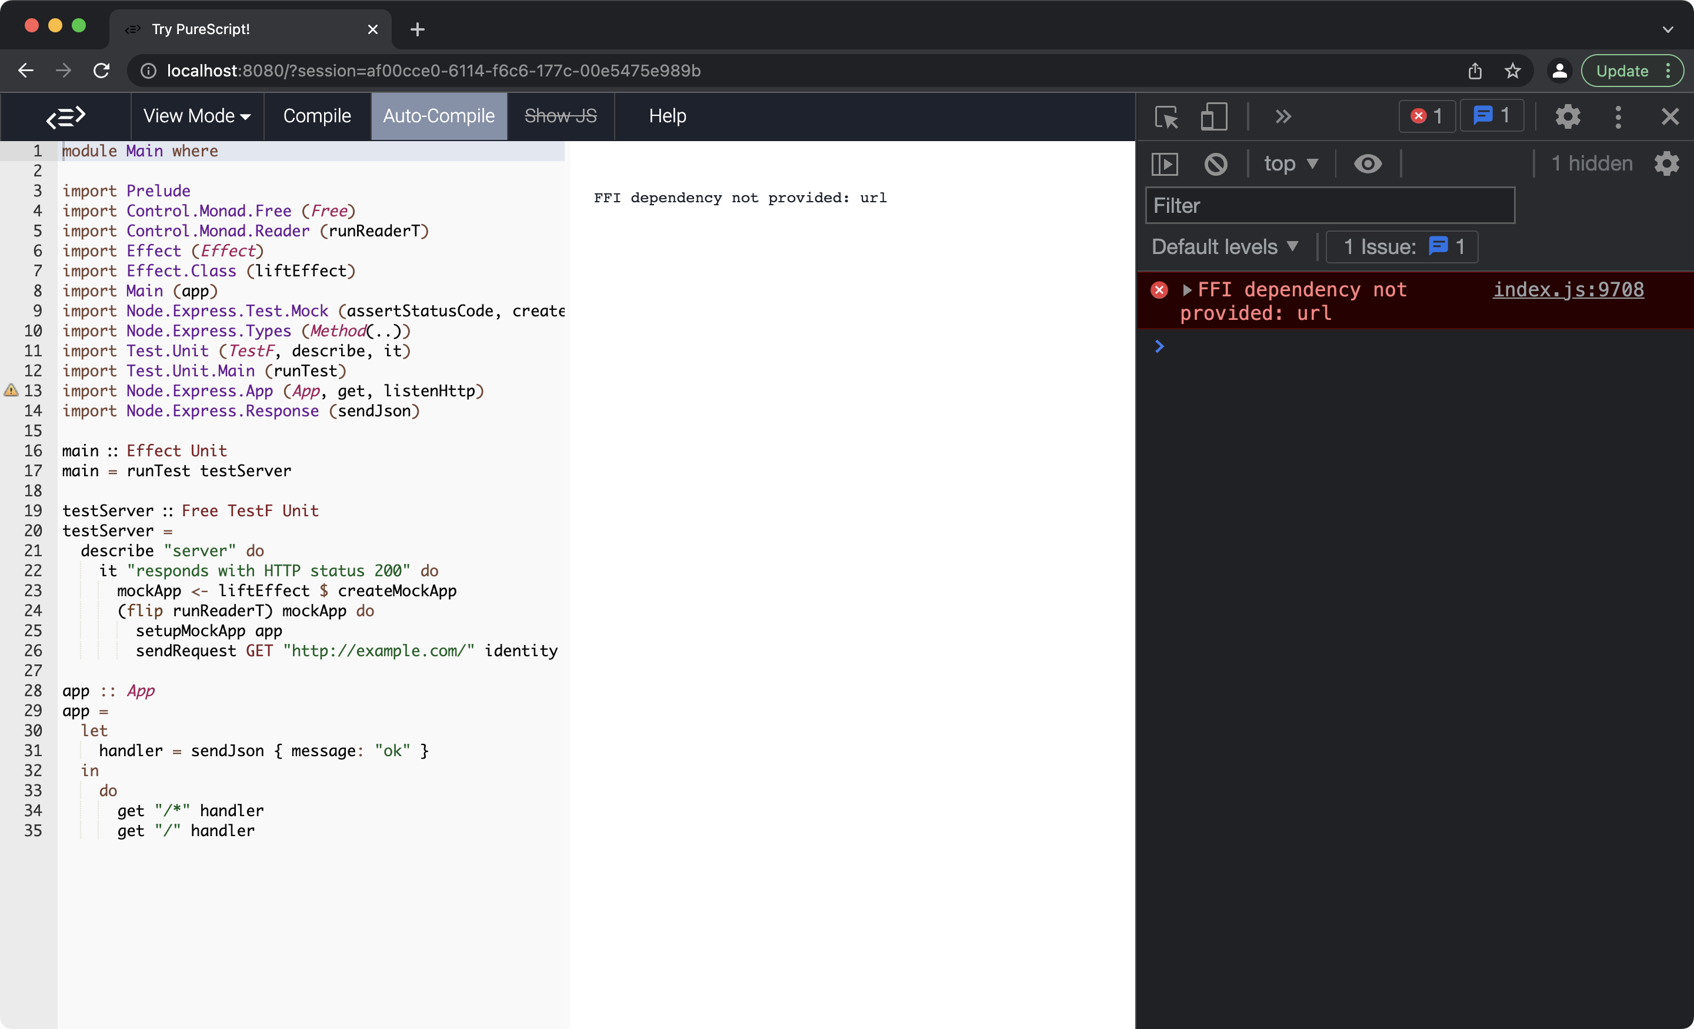The width and height of the screenshot is (1694, 1029).
Task: Open a new browser tab
Action: (417, 29)
